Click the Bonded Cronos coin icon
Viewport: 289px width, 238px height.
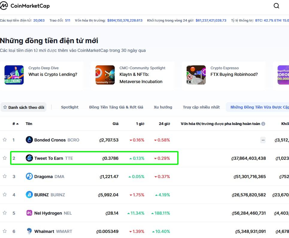[x=29, y=140]
